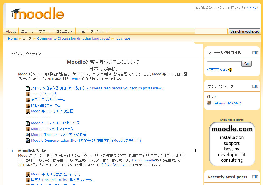The image size is (263, 185).
Task: Click the Go button in forum search
Action: click(x=246, y=64)
